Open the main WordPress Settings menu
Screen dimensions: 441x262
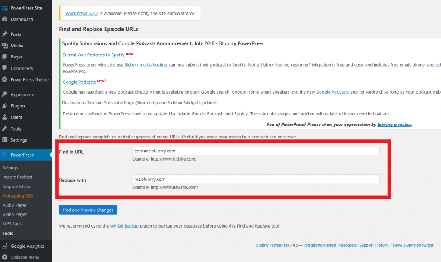[19, 140]
